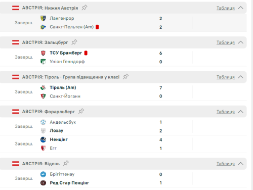Pin the Зальцбург league
Image resolution: width=253 pixels, height=190 pixels.
(74, 42)
